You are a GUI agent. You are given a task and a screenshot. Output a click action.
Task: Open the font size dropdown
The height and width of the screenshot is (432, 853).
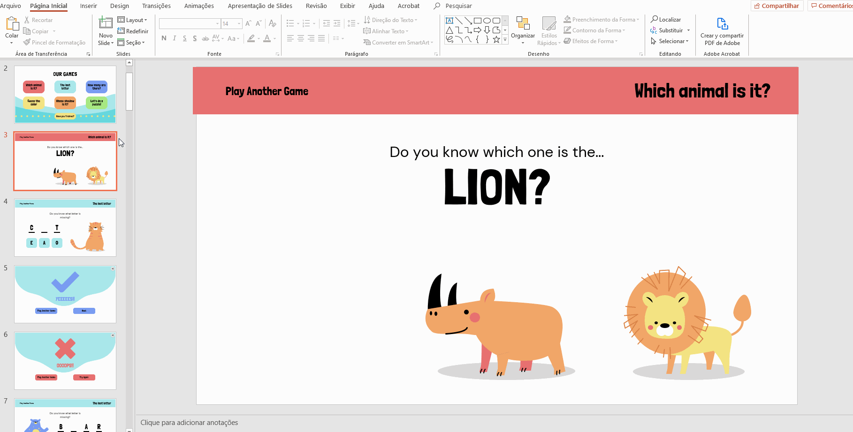click(239, 23)
